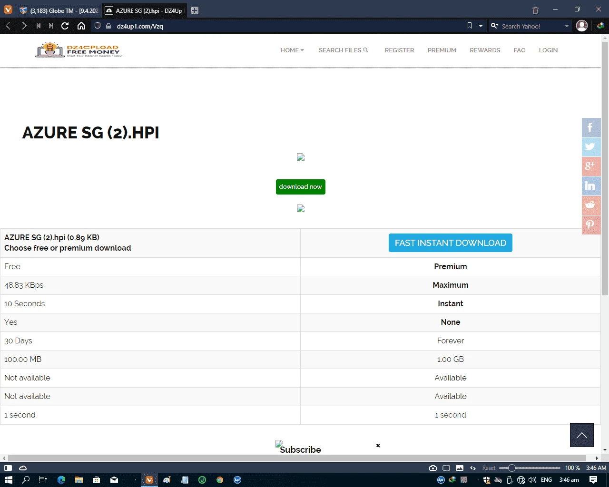
Task: Toggle the browser side panel
Action: tap(8, 468)
